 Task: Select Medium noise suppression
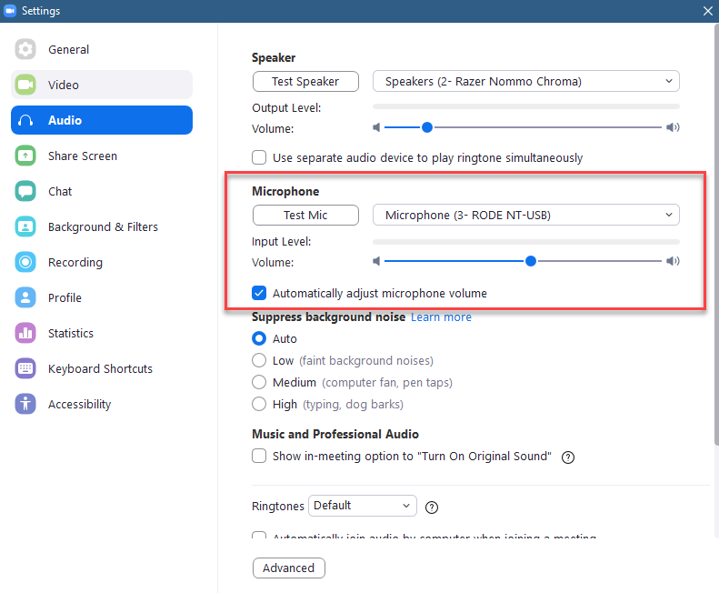tap(259, 382)
